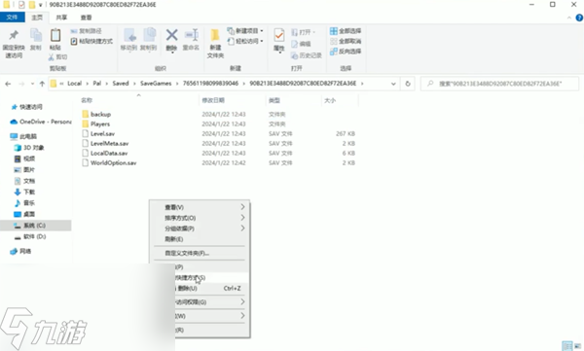The height and width of the screenshot is (351, 584).
Task: Choose 自定义文件夹(F)... in the context menu
Action: click(x=200, y=253)
